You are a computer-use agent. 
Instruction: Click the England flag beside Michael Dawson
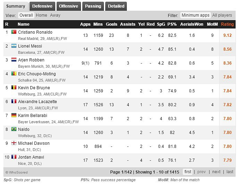point(14,143)
